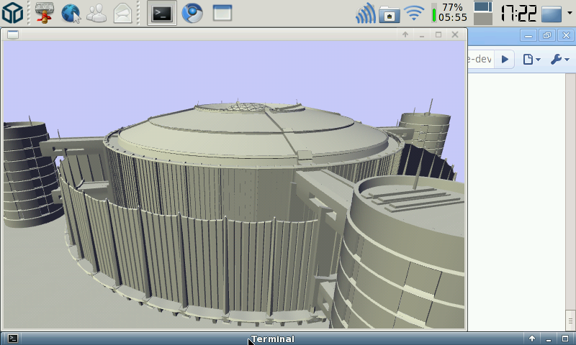Open the cube logo main menu
This screenshot has height=345, width=576.
pyautogui.click(x=12, y=13)
